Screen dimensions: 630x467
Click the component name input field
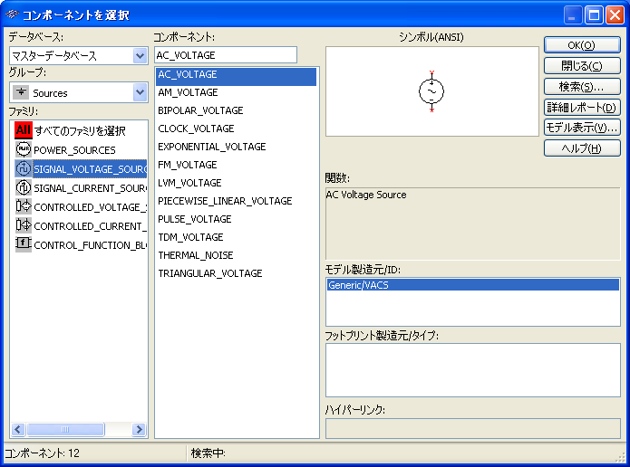(226, 56)
